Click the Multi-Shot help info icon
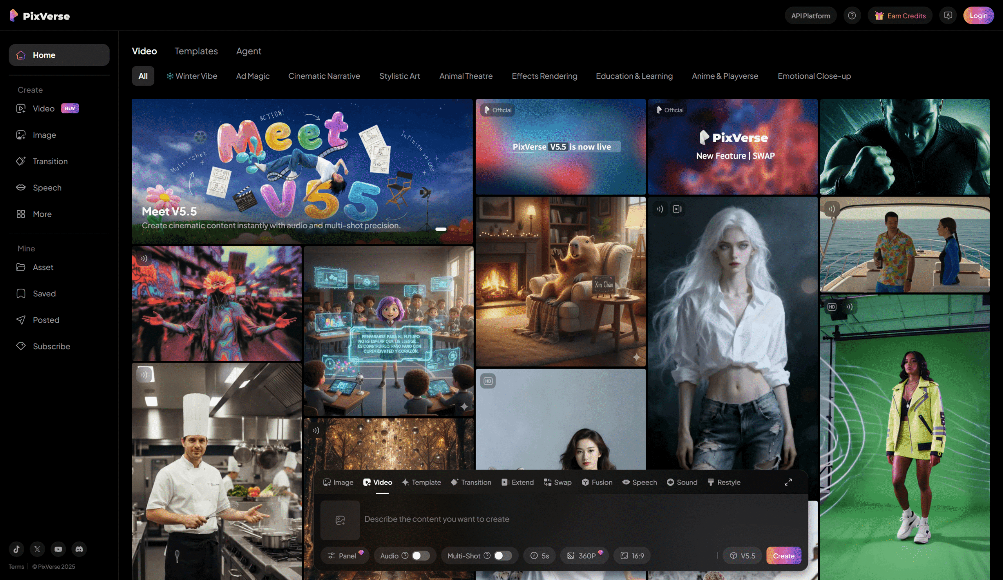 (487, 555)
